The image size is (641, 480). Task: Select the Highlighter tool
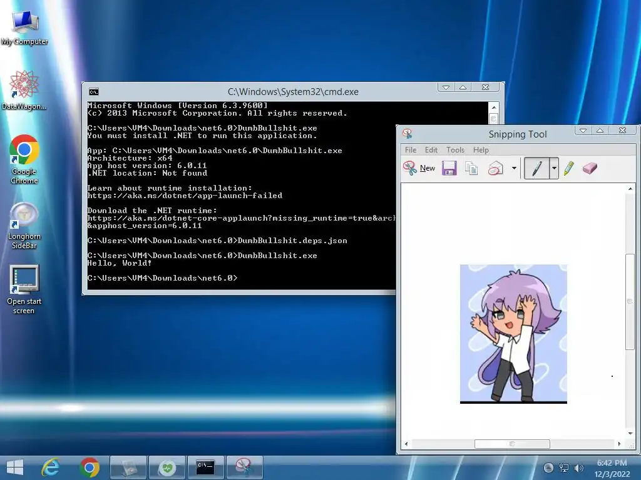[568, 167]
